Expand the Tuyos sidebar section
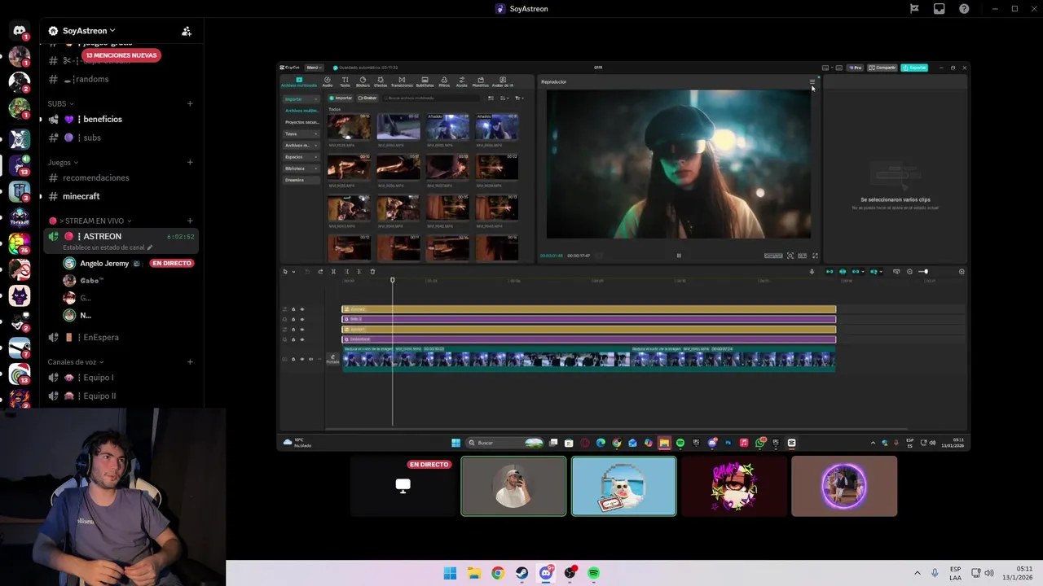This screenshot has width=1043, height=586. (x=301, y=133)
